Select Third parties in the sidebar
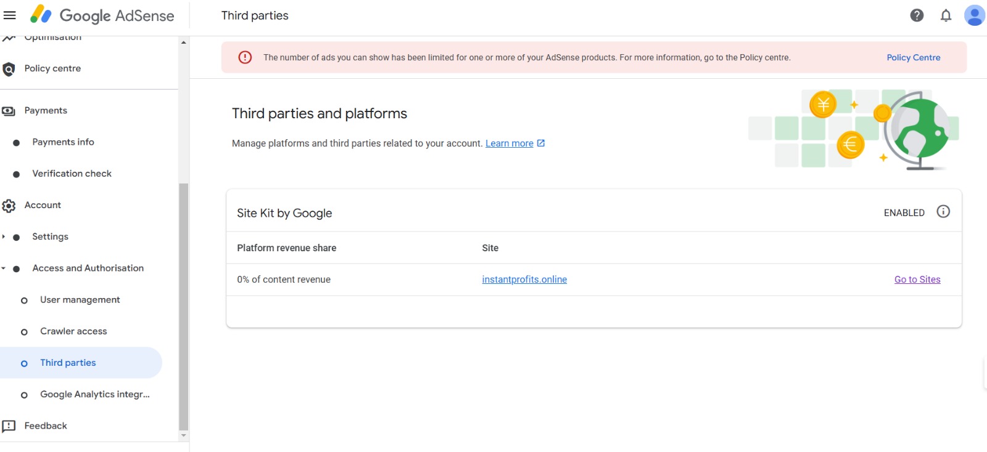Image resolution: width=987 pixels, height=452 pixels. tap(81, 363)
